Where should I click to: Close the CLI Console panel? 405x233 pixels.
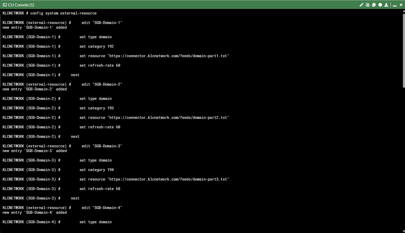401,5
